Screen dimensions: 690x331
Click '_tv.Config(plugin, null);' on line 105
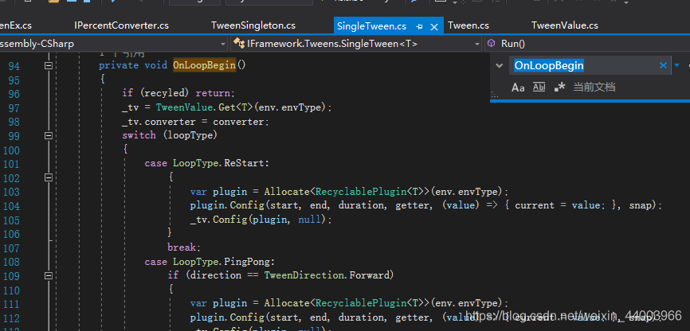[x=261, y=220]
